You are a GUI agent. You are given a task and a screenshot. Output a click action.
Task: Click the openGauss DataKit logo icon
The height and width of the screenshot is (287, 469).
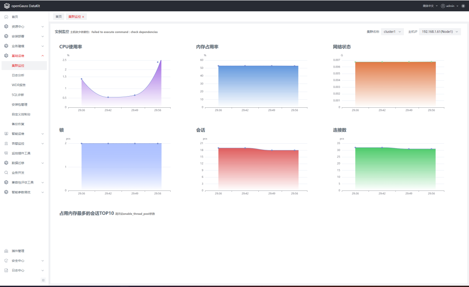tap(7, 6)
